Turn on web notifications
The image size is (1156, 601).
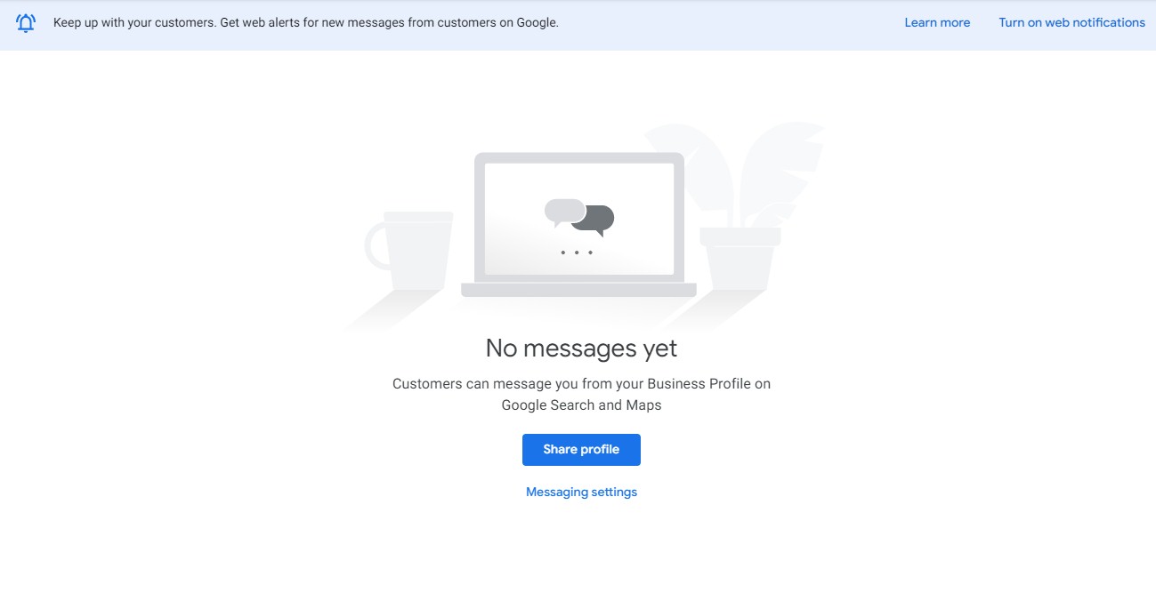[1071, 23]
